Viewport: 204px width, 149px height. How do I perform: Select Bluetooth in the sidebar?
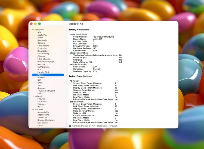(42, 40)
